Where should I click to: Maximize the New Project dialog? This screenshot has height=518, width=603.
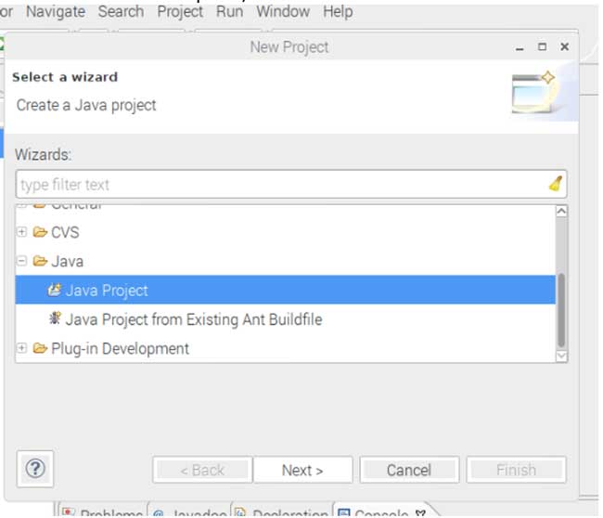point(543,46)
